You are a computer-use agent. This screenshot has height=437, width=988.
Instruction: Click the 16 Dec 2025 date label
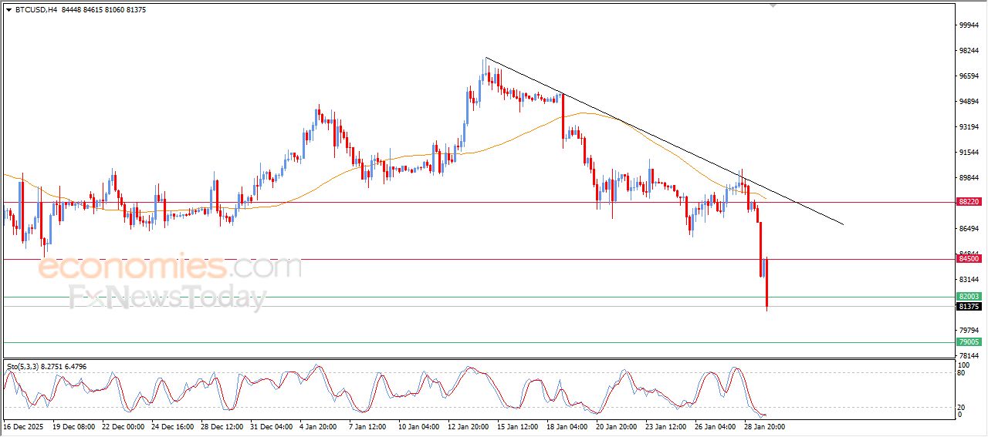25,425
